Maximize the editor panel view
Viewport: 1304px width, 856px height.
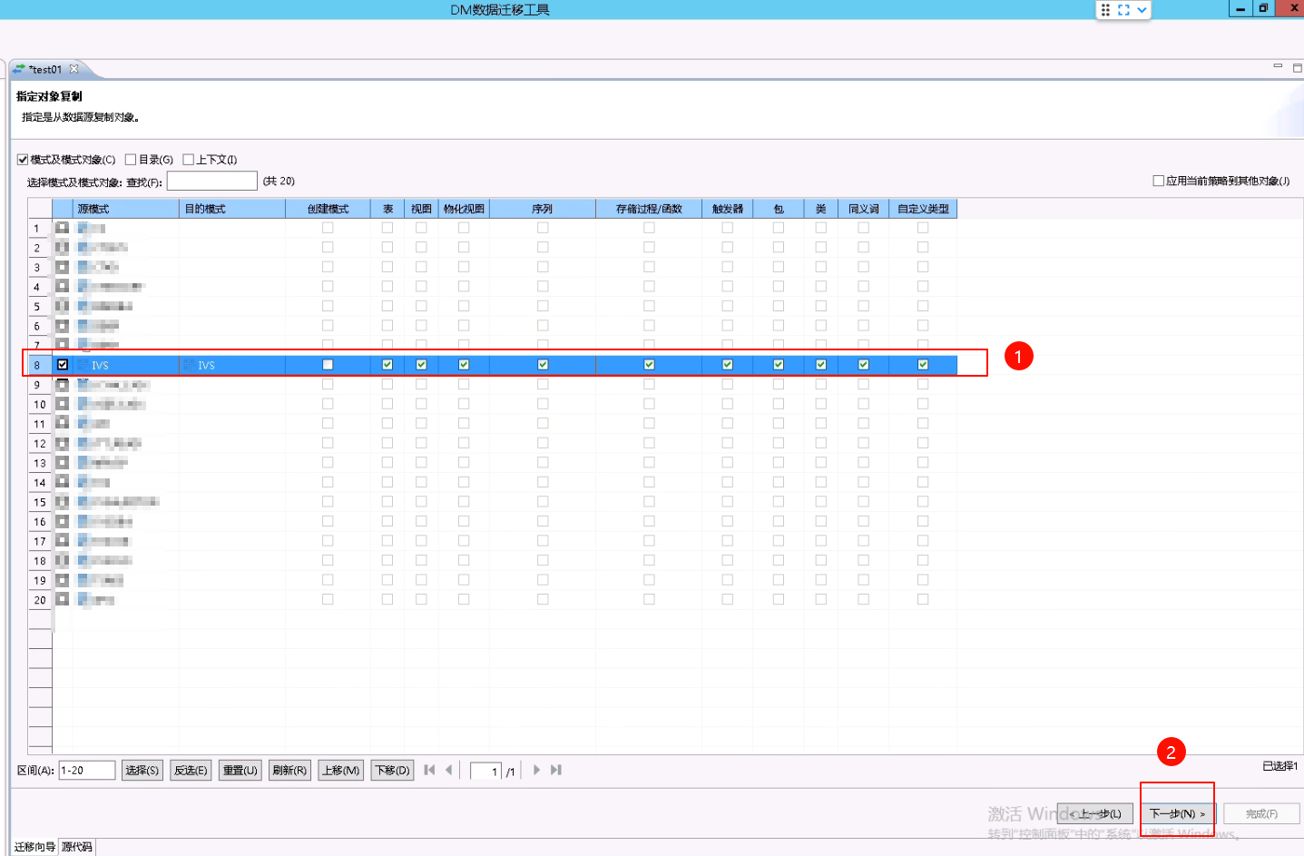click(1297, 67)
